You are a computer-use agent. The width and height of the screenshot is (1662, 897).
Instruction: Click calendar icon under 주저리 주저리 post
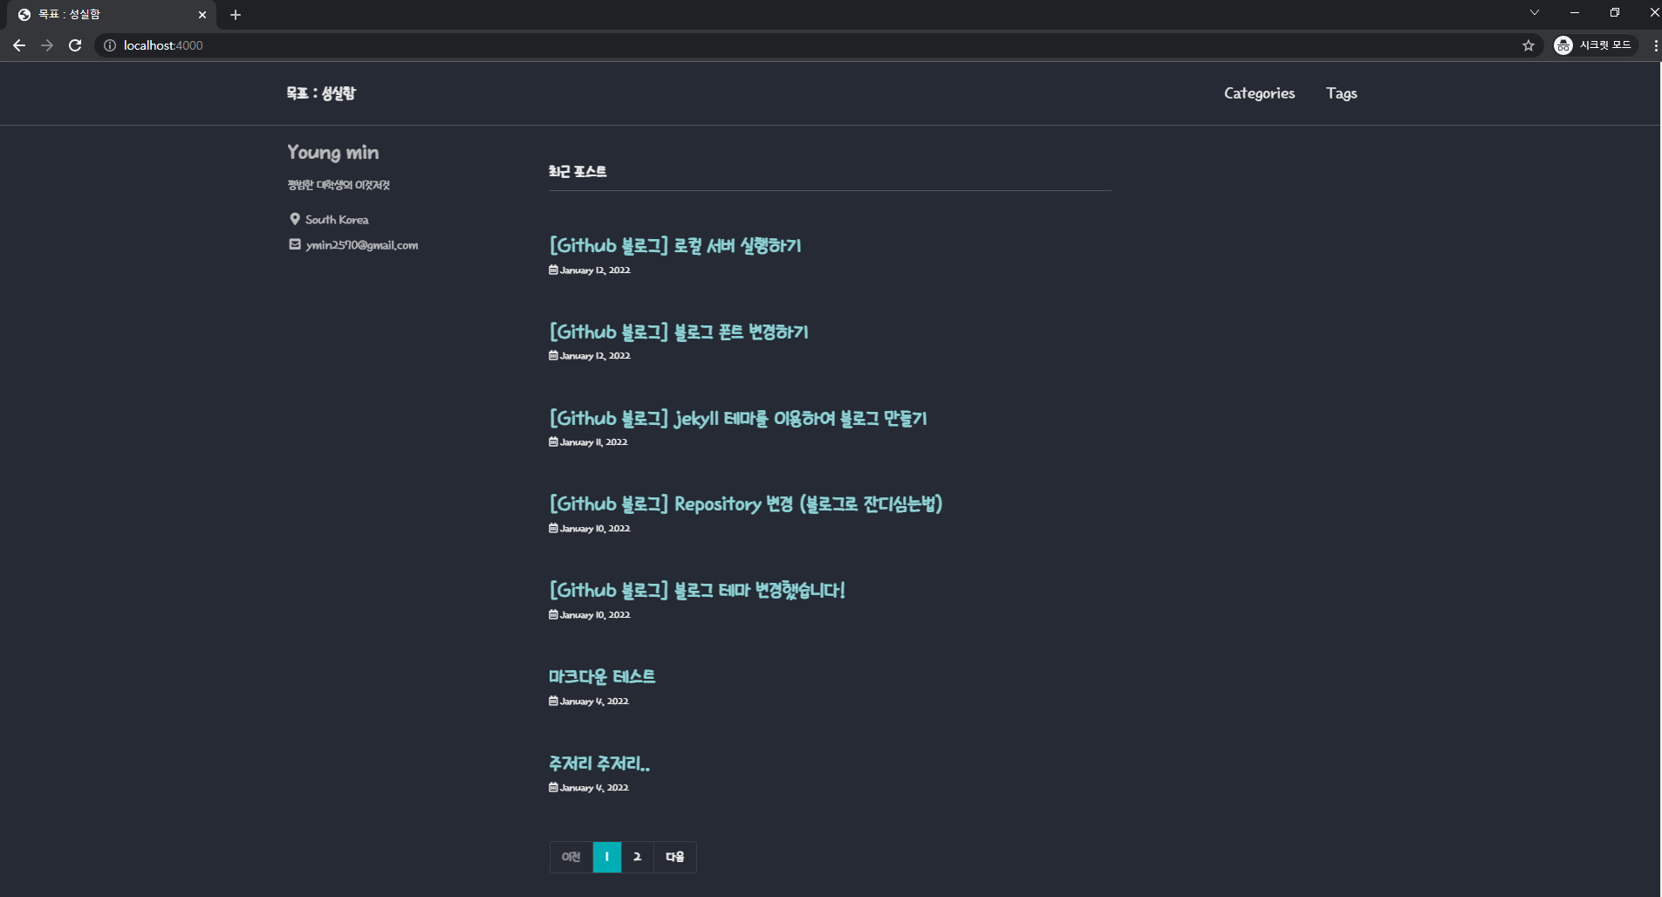click(x=553, y=787)
